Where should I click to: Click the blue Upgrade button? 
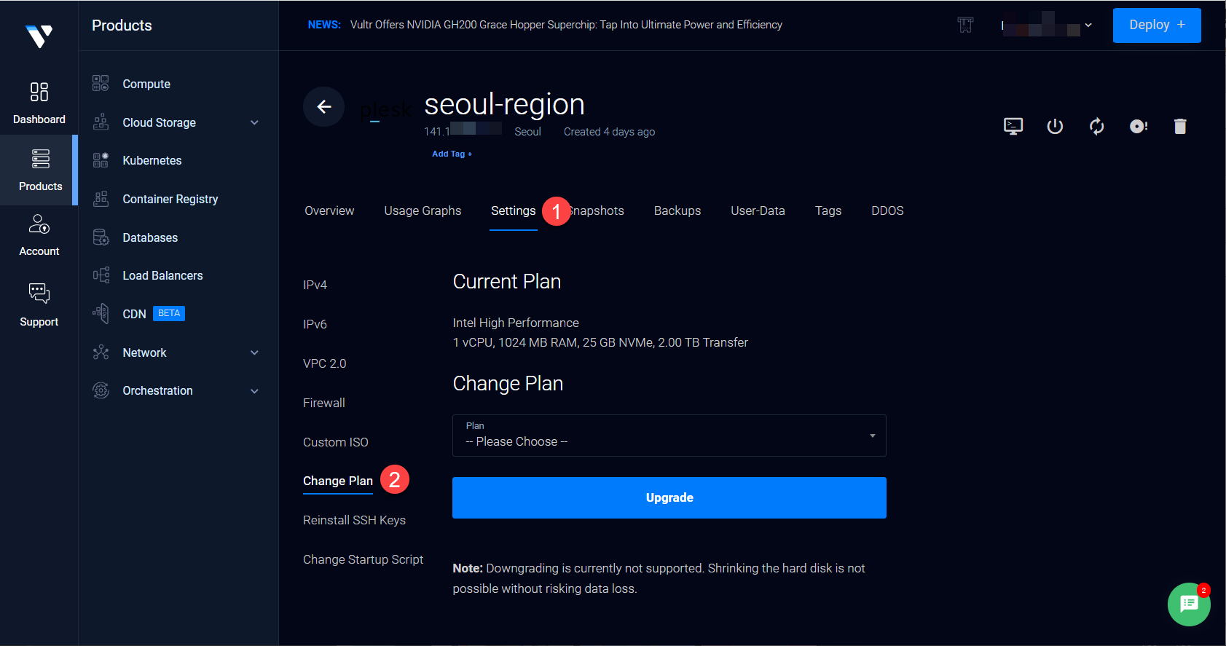coord(669,497)
